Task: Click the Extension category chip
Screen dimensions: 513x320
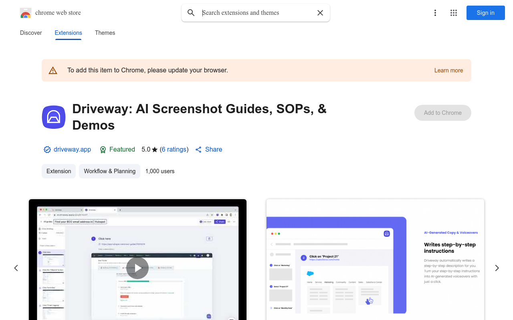Action: point(59,171)
